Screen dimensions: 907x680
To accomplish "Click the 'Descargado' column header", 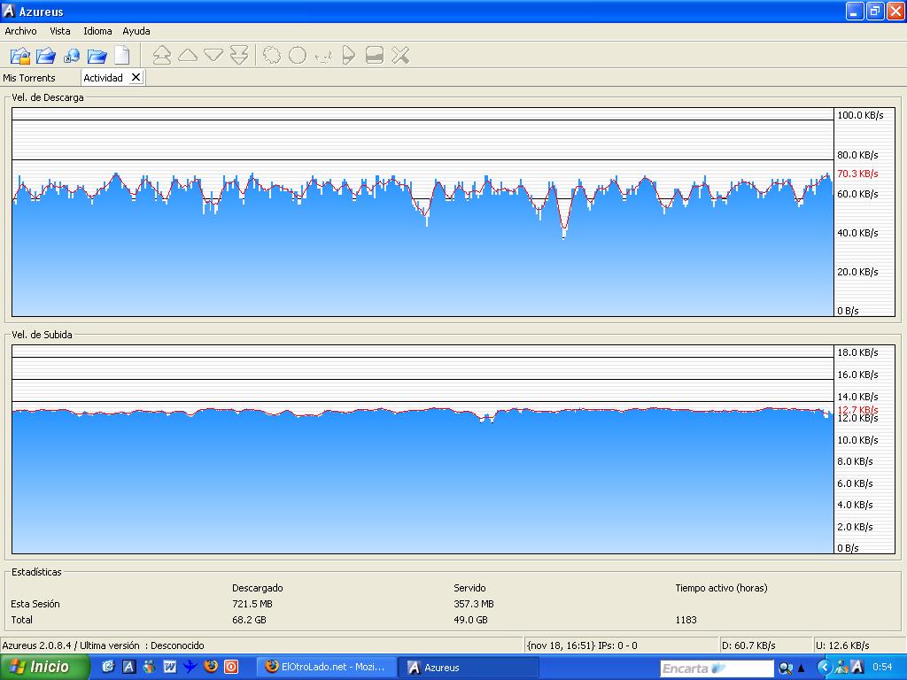I will pos(258,588).
